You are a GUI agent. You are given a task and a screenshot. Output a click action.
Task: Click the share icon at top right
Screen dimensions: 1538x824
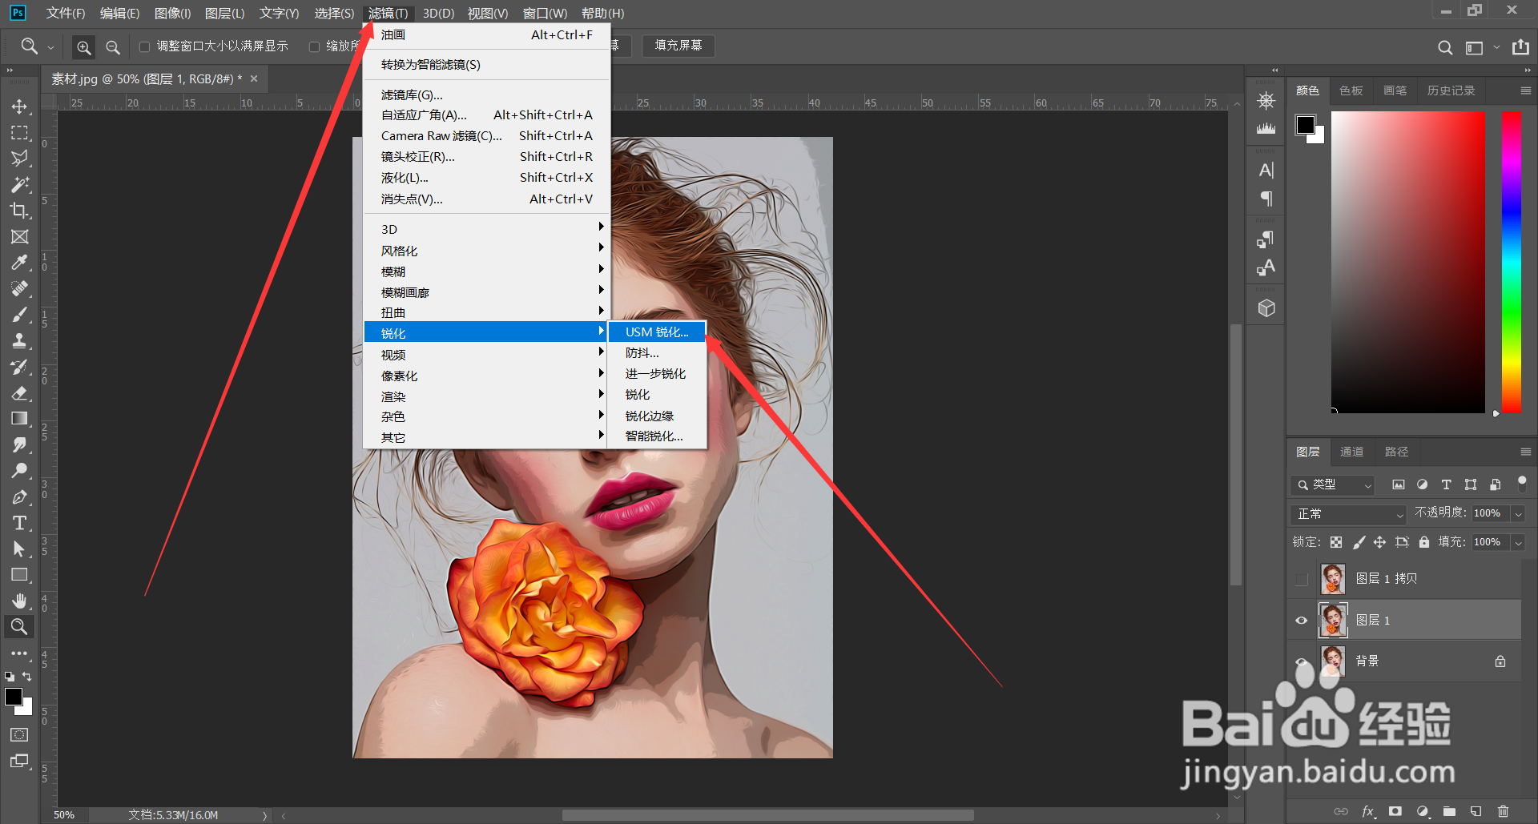1520,47
